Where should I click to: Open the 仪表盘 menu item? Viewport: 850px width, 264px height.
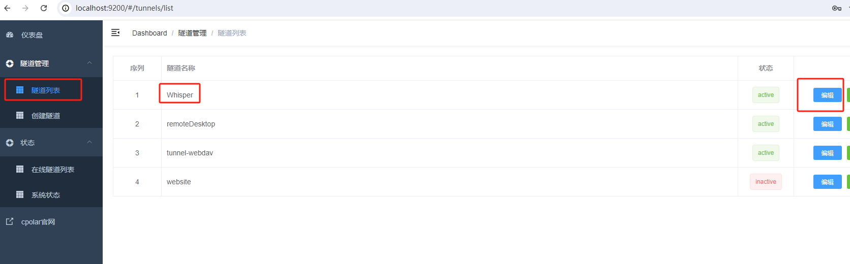(x=32, y=35)
